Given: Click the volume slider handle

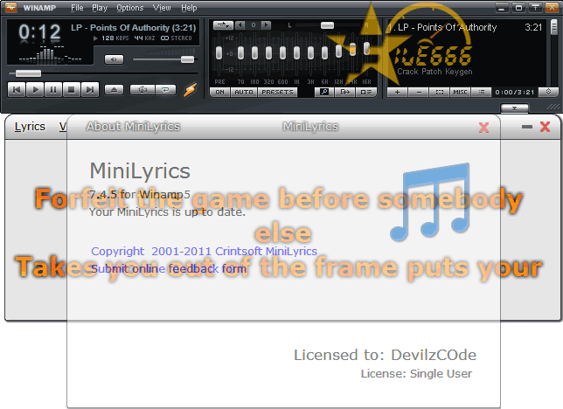Looking at the screenshot, I should [187, 59].
